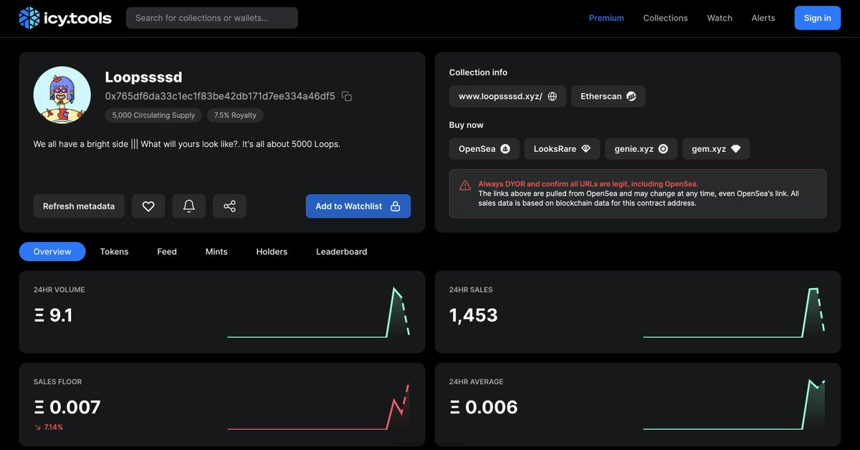Focus the collections or wallets search field
This screenshot has width=860, height=450.
pos(212,18)
